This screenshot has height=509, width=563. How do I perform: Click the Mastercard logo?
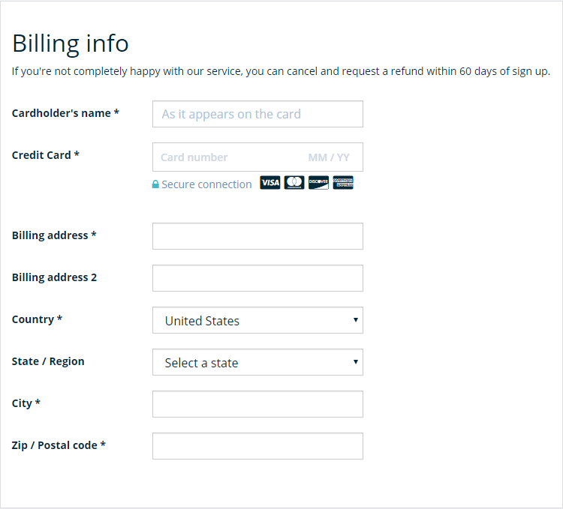pyautogui.click(x=294, y=183)
